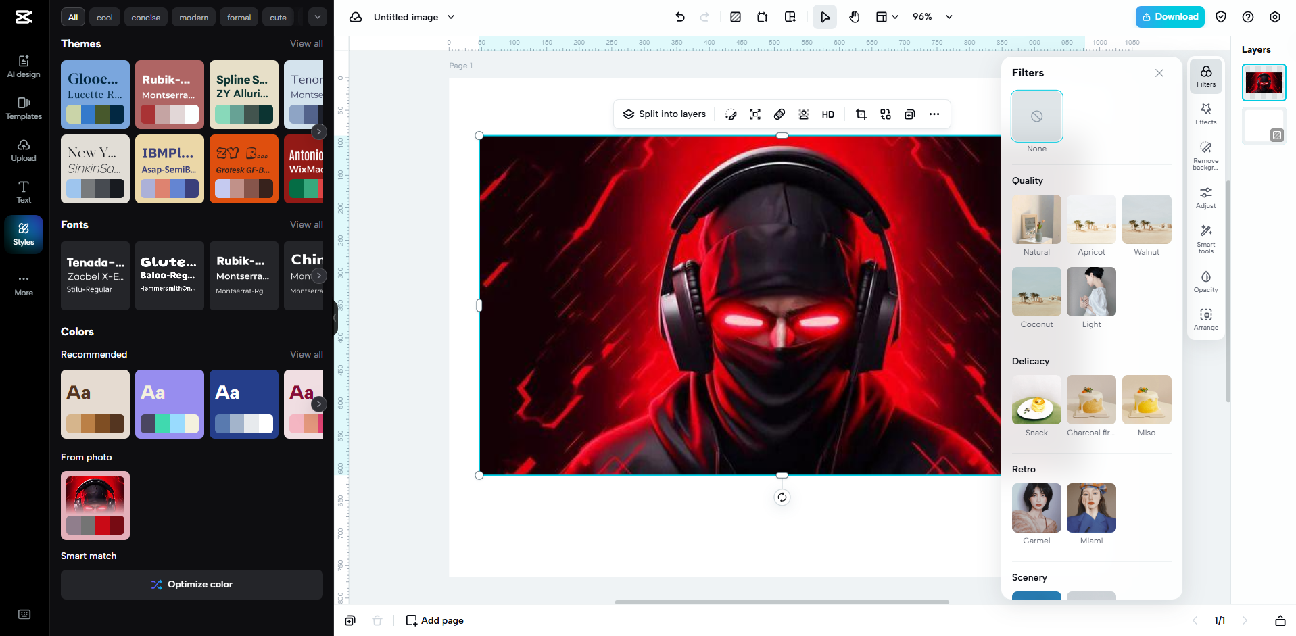The height and width of the screenshot is (636, 1296).
Task: Click the Undo arrow icon
Action: point(680,16)
